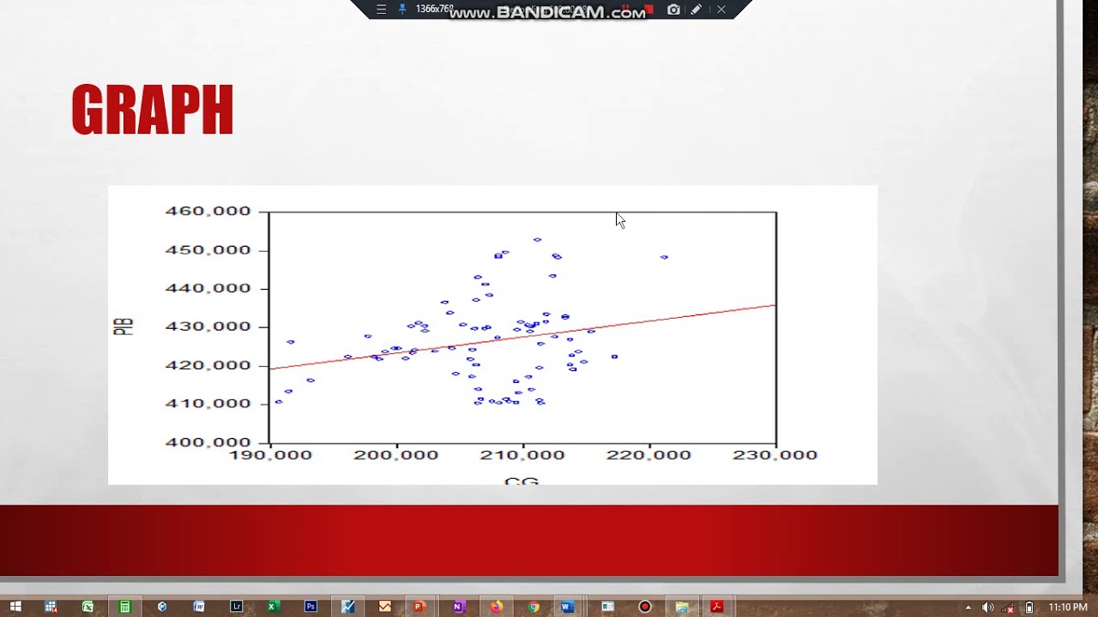
Task: Open File Explorer from the taskbar
Action: coord(682,607)
